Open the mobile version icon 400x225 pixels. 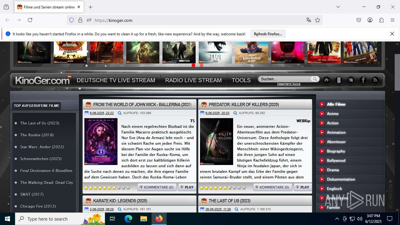pos(339,80)
